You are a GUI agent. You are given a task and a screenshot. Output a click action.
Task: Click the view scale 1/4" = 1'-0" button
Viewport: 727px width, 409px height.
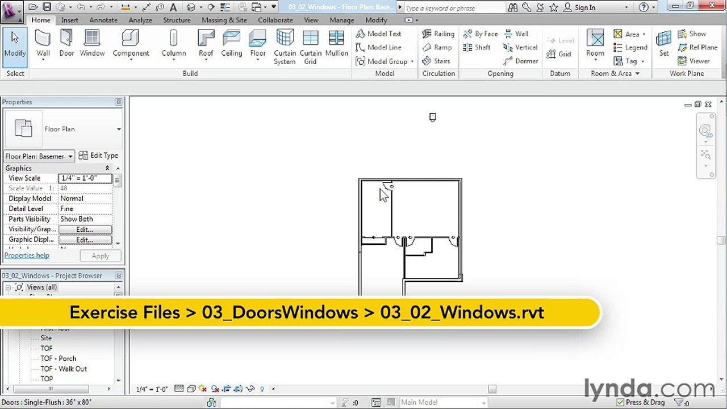click(152, 389)
